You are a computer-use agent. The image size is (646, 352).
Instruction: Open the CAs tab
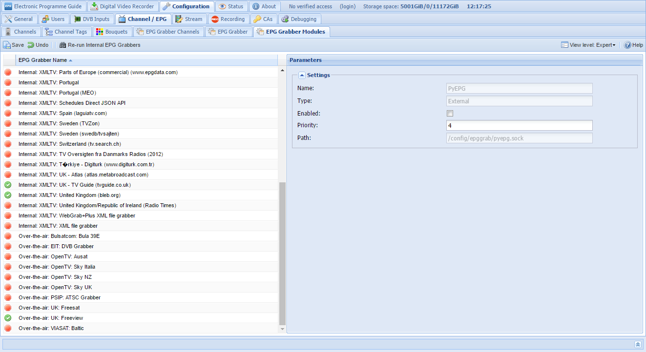pos(263,19)
